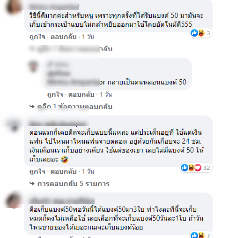
Task: Expand ดูอีก 1 ข้อความตอบกลับ link
Action: pos(74,107)
